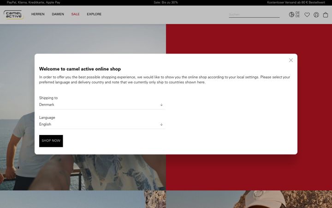Click the 'Shipping to' label
The width and height of the screenshot is (332, 208).
point(48,98)
